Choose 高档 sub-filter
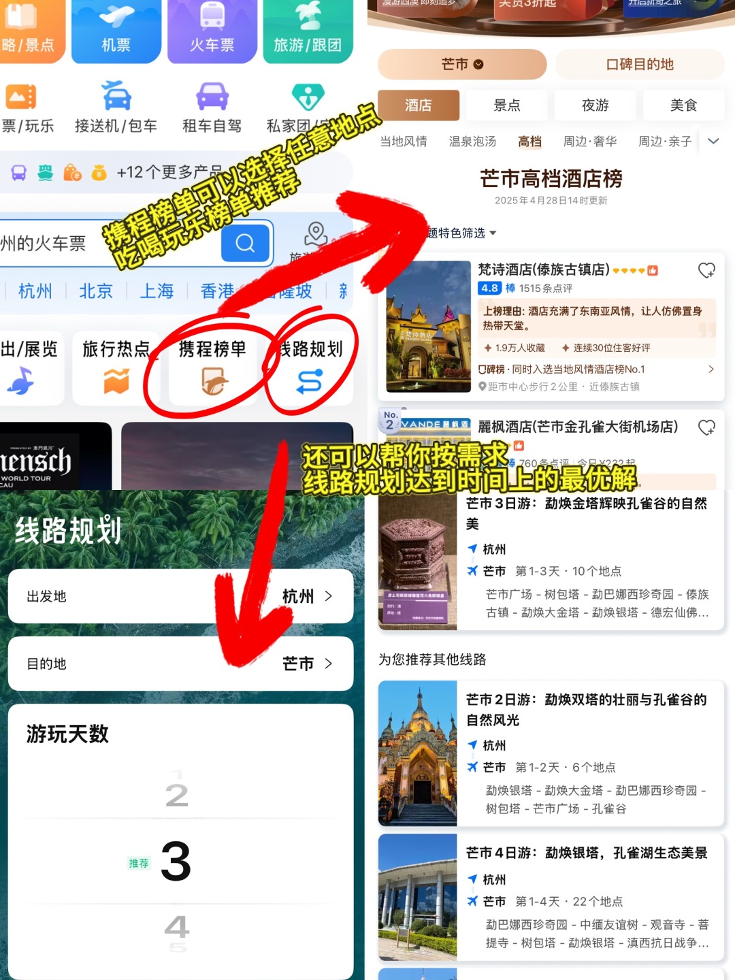The width and height of the screenshot is (735, 980). (529, 142)
